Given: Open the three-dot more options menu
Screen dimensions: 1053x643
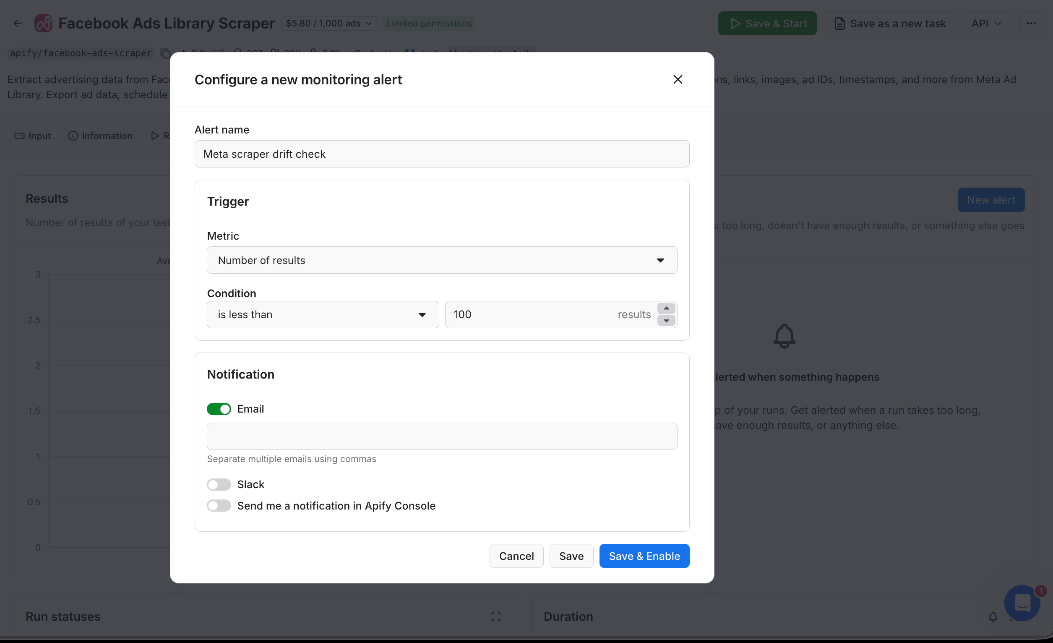Looking at the screenshot, I should [1031, 23].
